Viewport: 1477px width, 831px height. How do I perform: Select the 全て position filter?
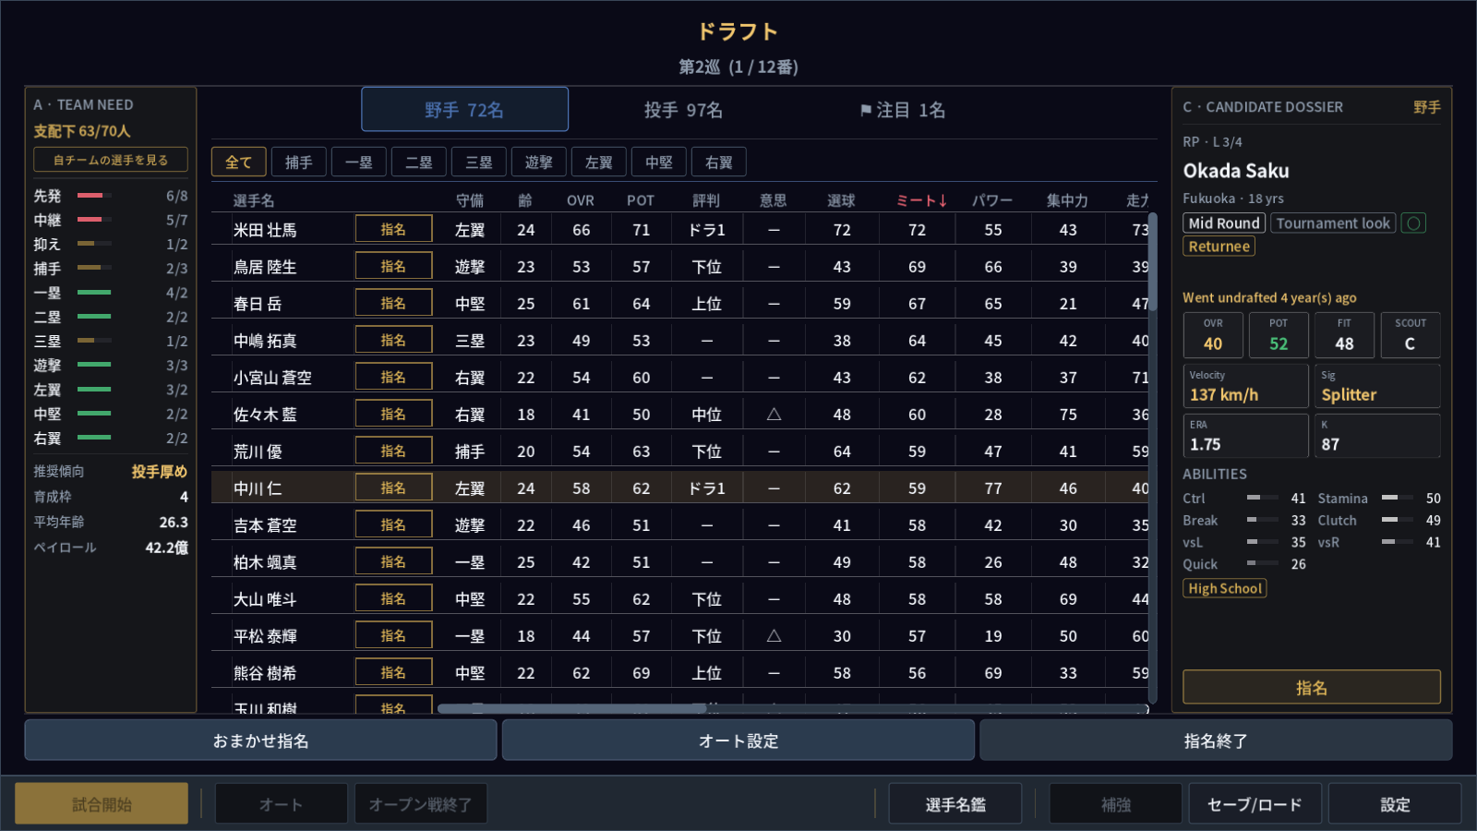239,163
